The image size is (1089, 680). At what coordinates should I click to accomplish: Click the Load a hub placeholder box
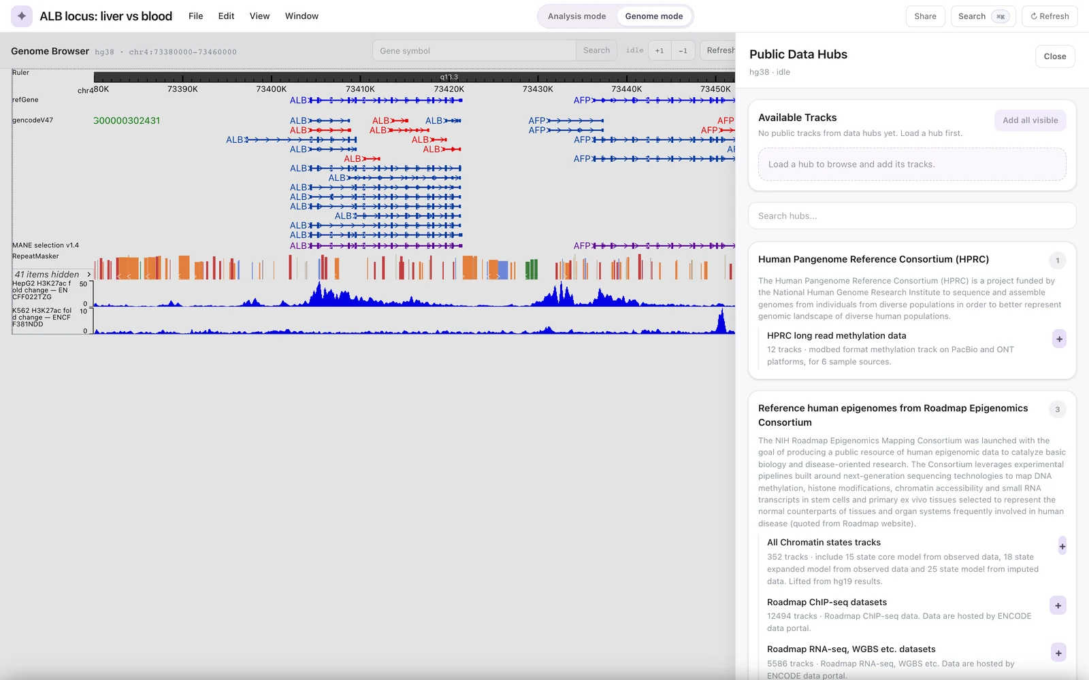912,165
